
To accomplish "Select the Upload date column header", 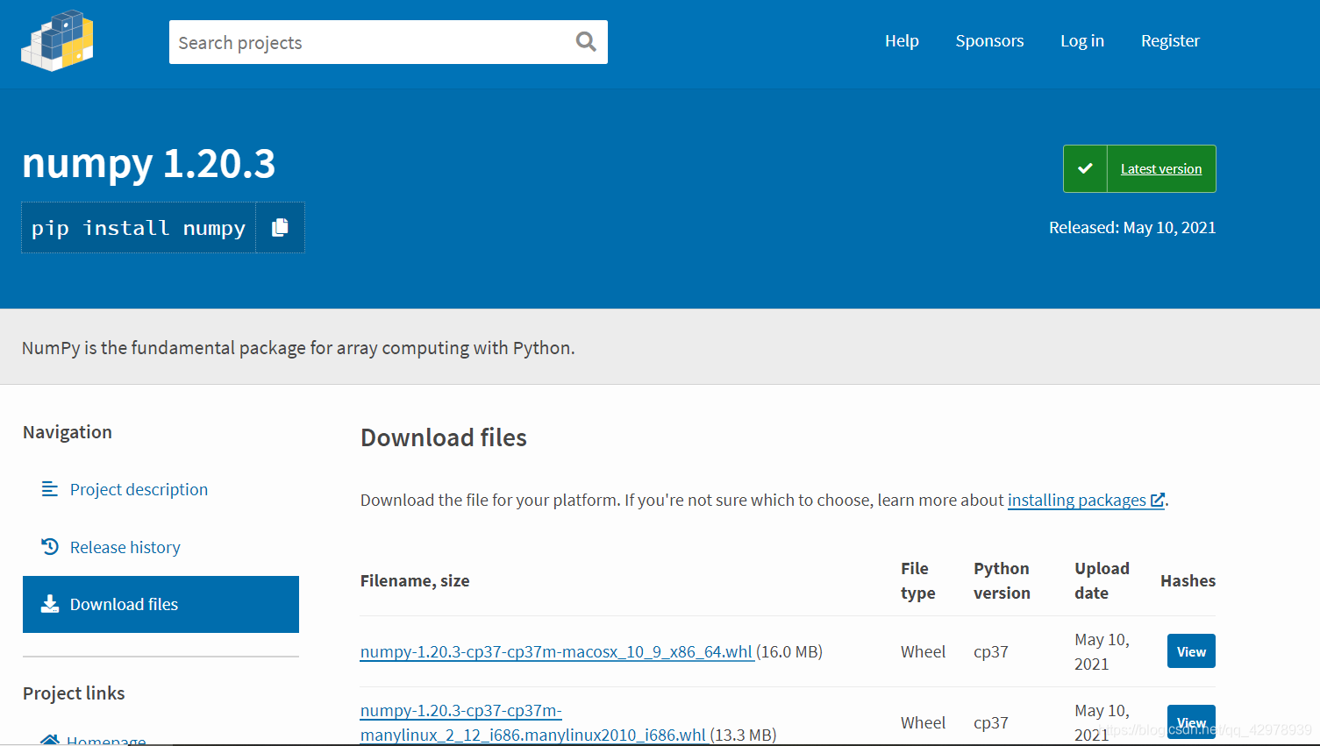I will point(1102,580).
